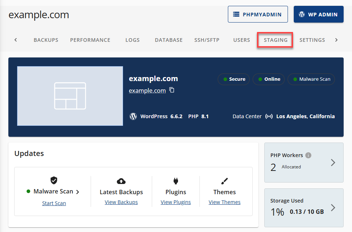Open the PHP Workers info tooltip icon
Viewport: 352px width, 232px height.
(x=308, y=155)
